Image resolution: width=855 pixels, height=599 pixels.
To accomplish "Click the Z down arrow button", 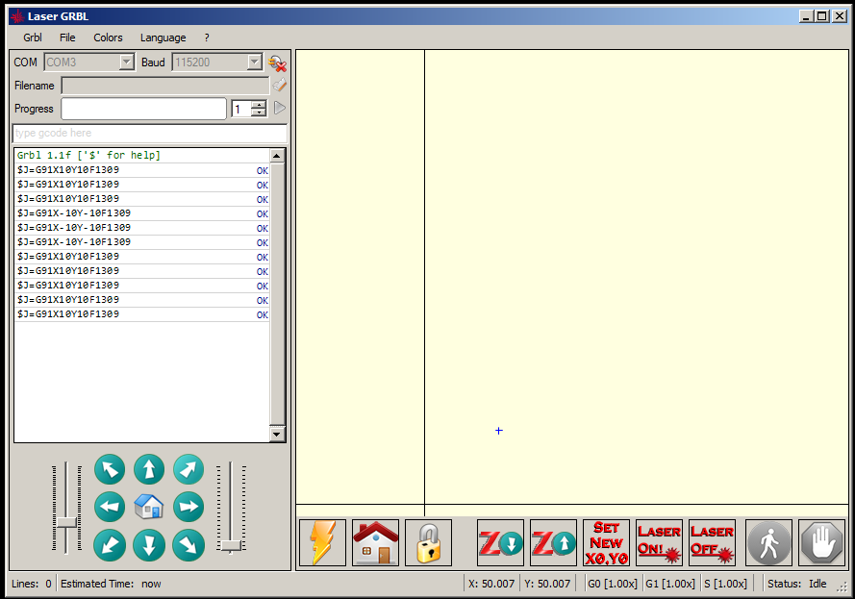I will 500,543.
